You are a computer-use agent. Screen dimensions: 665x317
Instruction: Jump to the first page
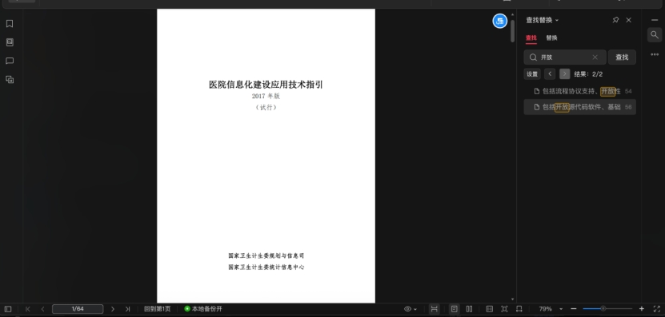(27, 309)
